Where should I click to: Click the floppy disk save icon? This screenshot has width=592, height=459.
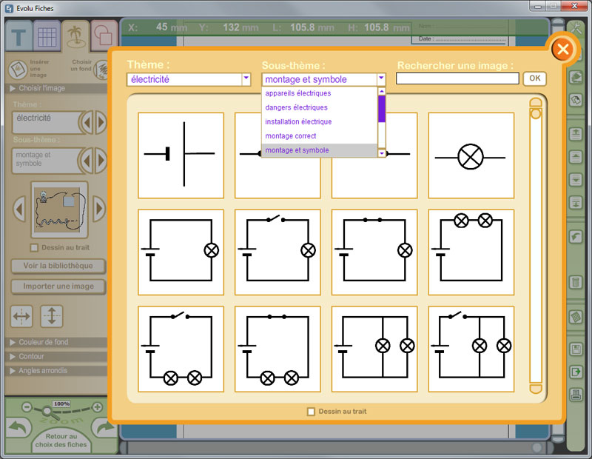(x=578, y=348)
